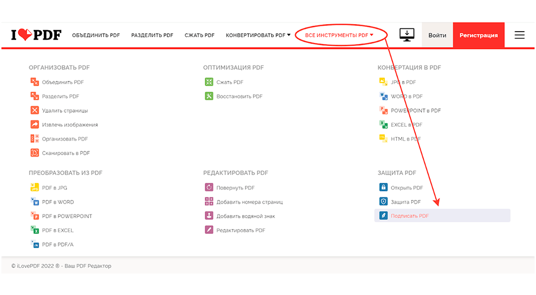Open СЖАТЬ PDF in top navigation
The height and width of the screenshot is (295, 536).
199,35
